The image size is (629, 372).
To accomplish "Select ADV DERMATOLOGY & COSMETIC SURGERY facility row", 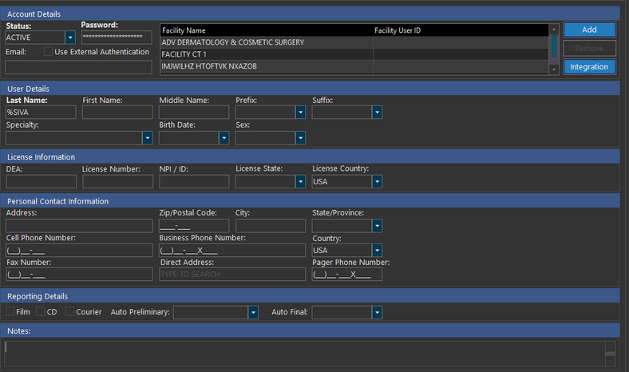I will 266,42.
